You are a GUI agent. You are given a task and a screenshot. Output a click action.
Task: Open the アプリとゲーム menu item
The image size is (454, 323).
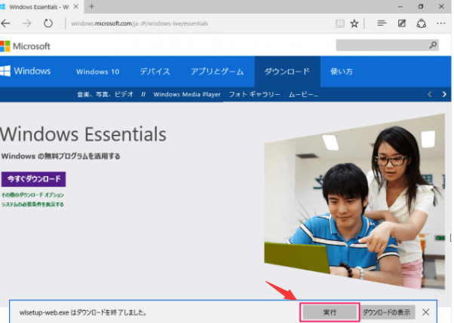[217, 72]
